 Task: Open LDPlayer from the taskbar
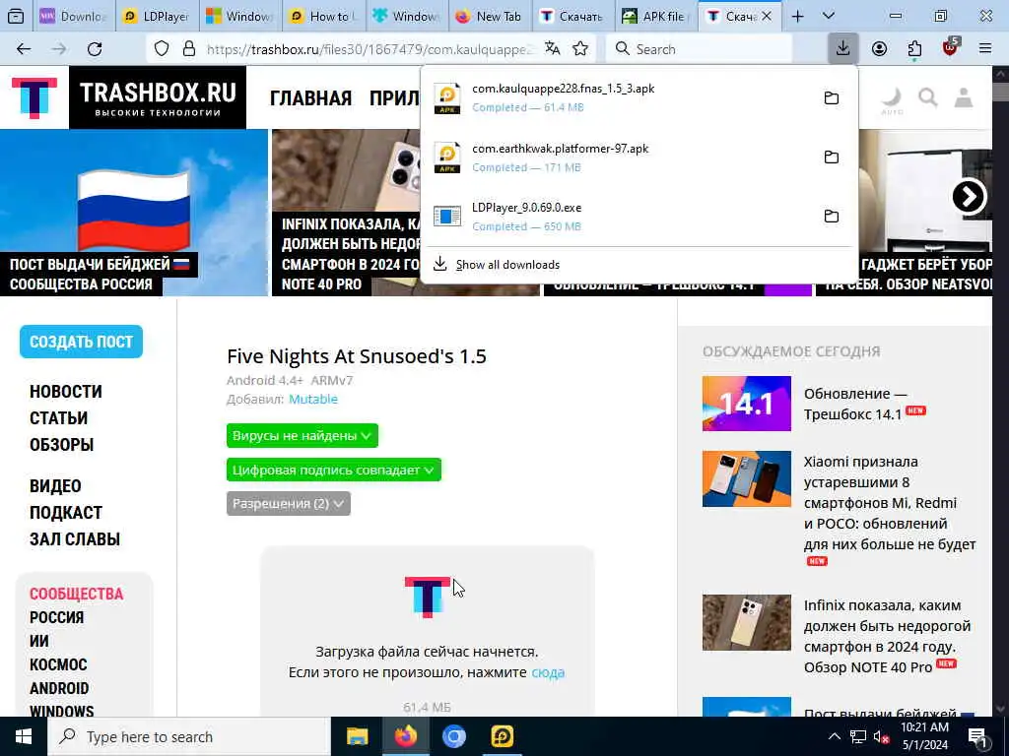tap(502, 736)
